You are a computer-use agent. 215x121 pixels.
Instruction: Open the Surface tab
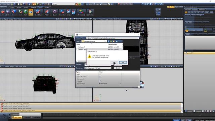coord(47,7)
